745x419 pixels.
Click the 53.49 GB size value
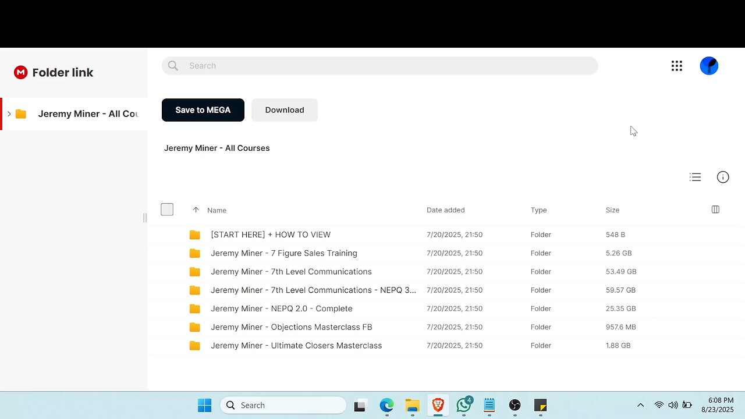pyautogui.click(x=621, y=272)
